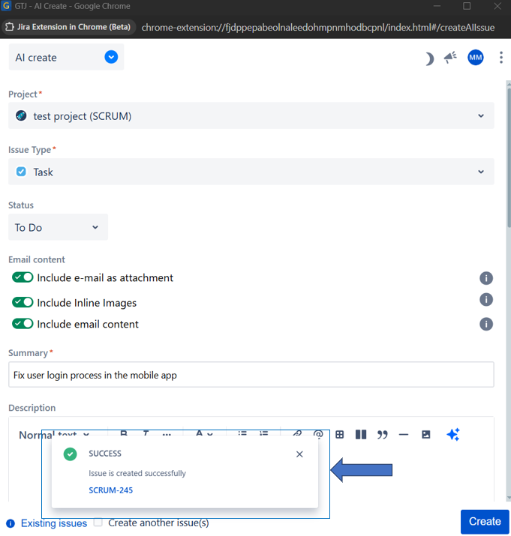511x536 pixels.
Task: Check the Create another issue(s) checkbox
Action: coord(98,523)
